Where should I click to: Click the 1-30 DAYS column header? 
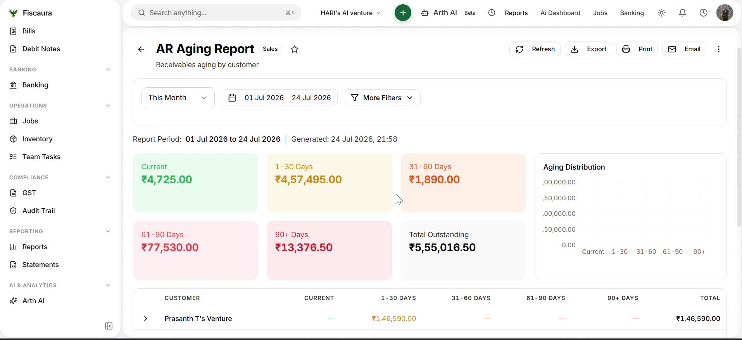(399, 298)
